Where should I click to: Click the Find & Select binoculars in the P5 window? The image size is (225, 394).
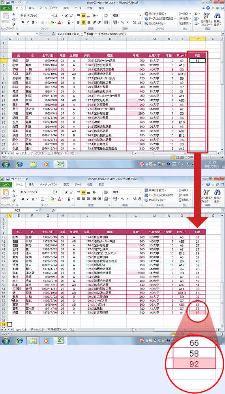pos(217,16)
